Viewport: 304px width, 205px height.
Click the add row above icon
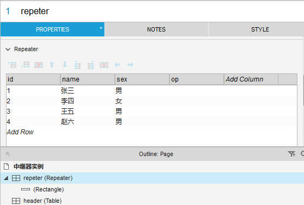pos(13,65)
